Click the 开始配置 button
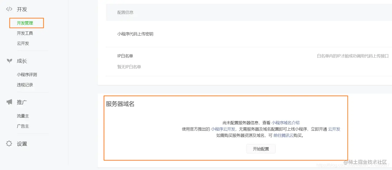This screenshot has height=170, width=392. (261, 149)
